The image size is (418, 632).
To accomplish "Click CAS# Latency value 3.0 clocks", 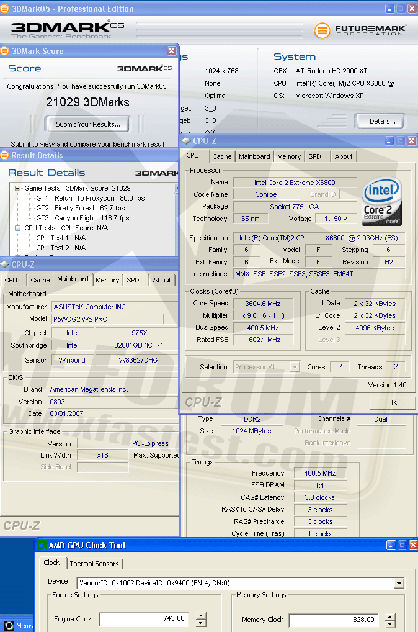I will (x=320, y=497).
